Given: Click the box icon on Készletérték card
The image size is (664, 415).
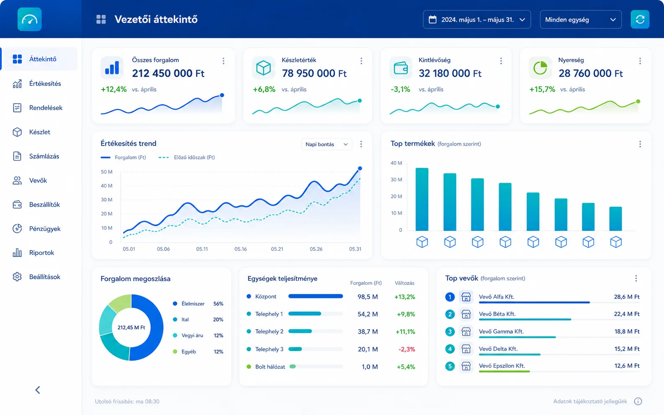Looking at the screenshot, I should pyautogui.click(x=263, y=68).
